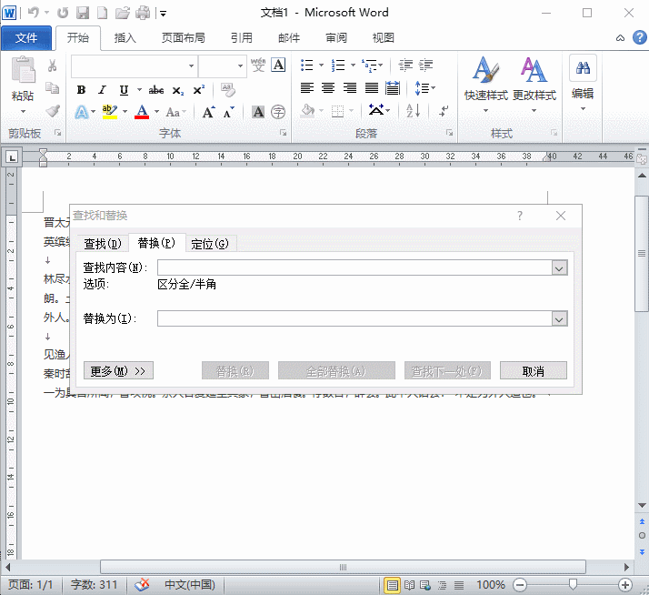Click the multilevel list icon

369,66
